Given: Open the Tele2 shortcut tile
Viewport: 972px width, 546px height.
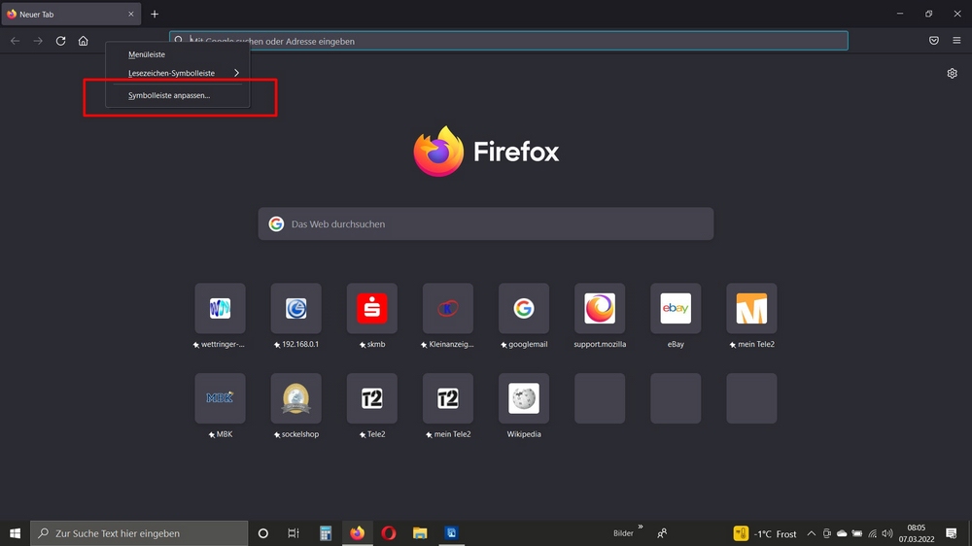Looking at the screenshot, I should (x=372, y=398).
